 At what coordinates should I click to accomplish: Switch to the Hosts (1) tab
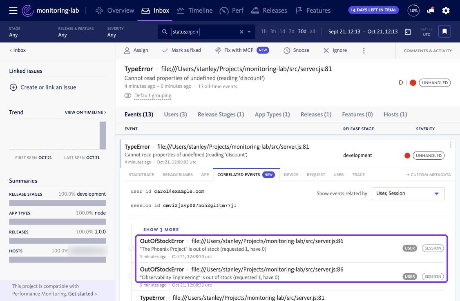coord(395,114)
